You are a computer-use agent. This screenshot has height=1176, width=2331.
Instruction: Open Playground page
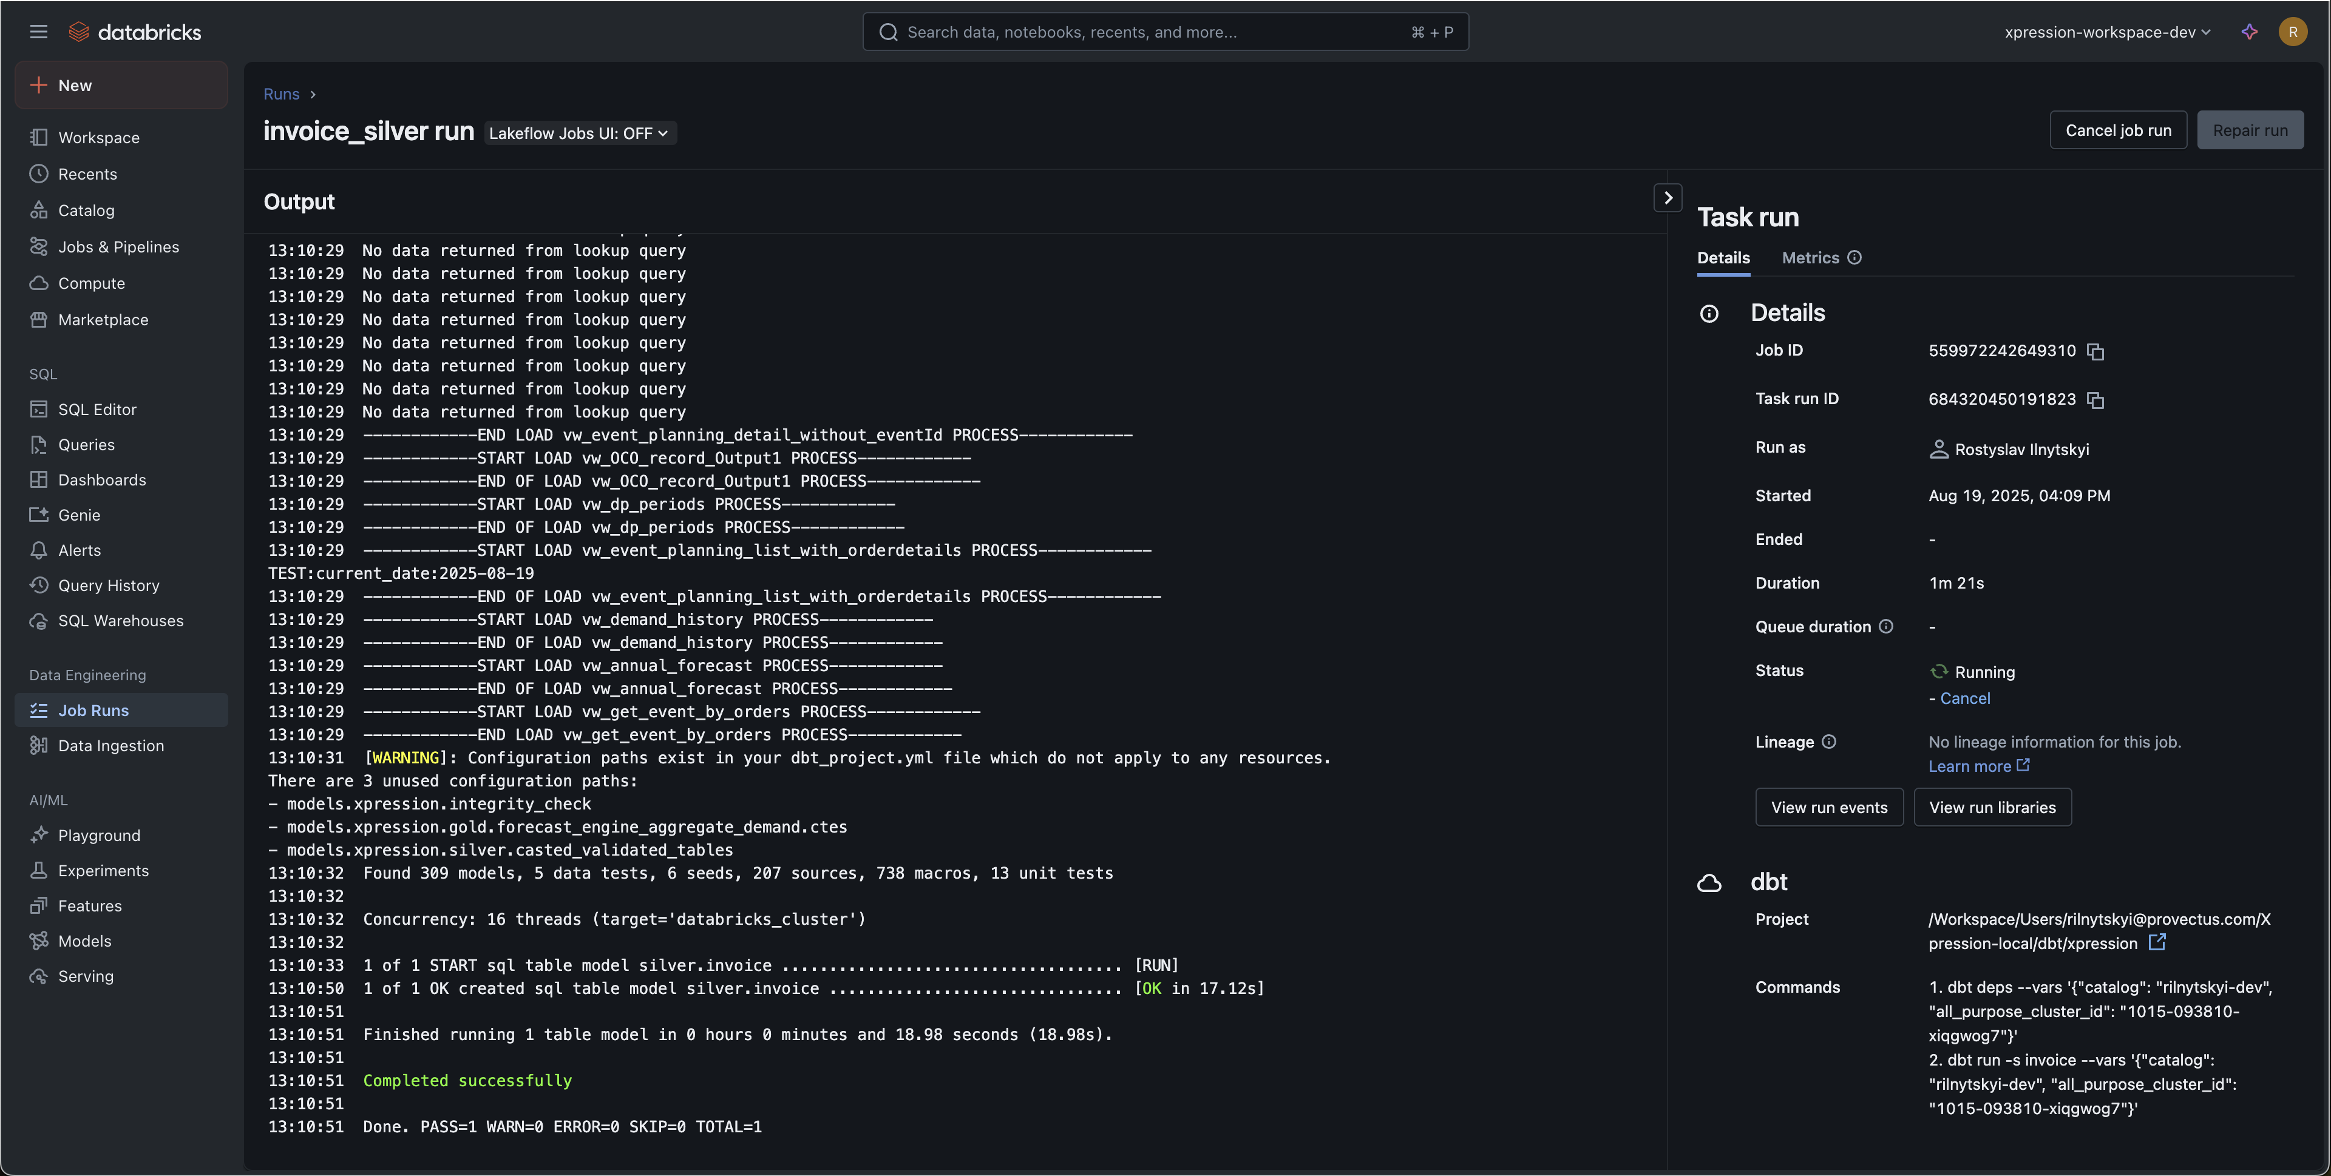[121, 835]
